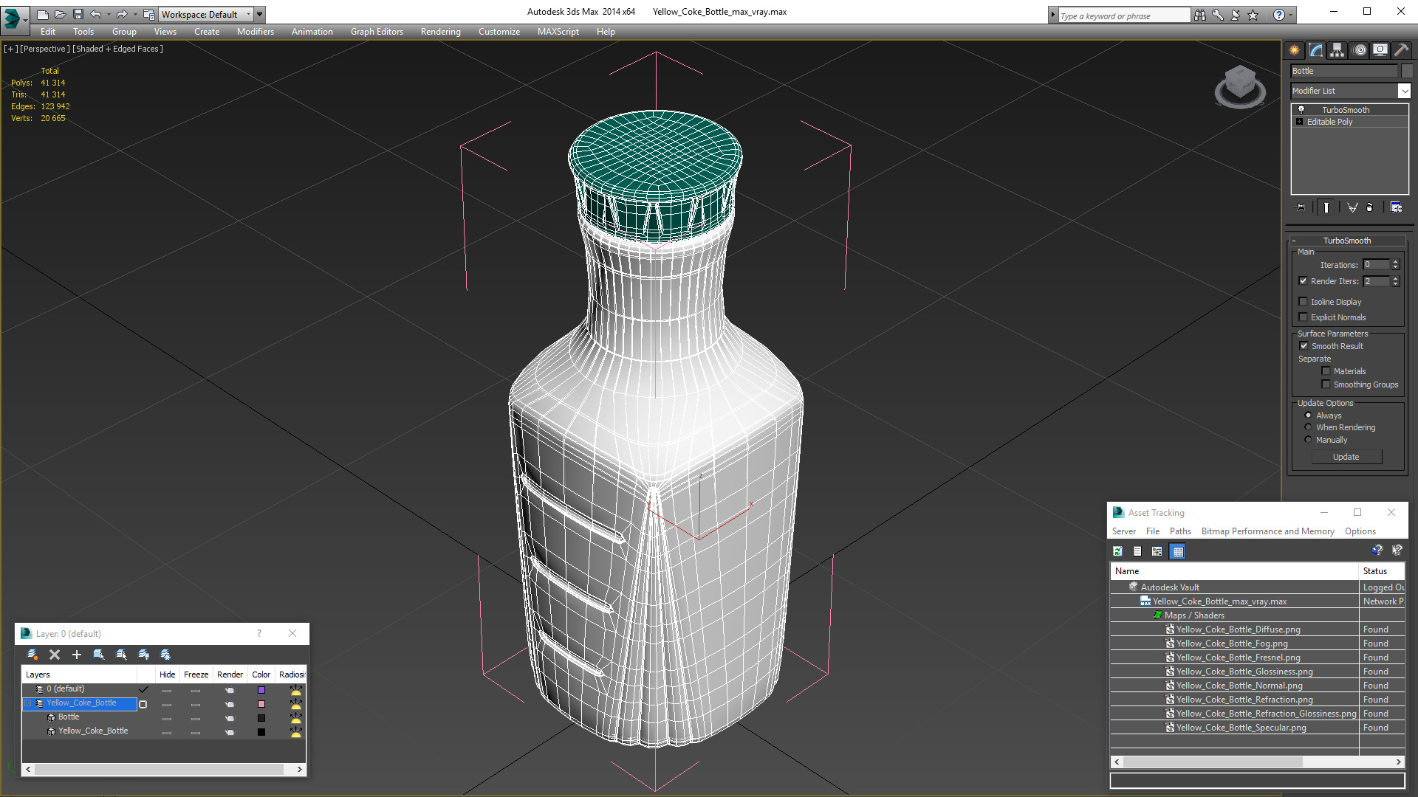Check Separate by Materials checkbox
1418x797 pixels.
coord(1326,371)
